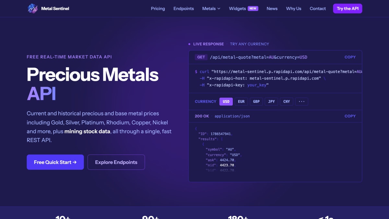Select CNY currency
Image resolution: width=389 pixels, height=219 pixels.
[287, 102]
